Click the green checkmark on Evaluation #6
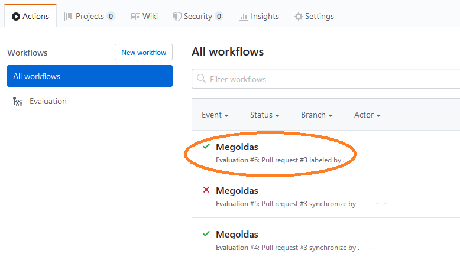This screenshot has height=257, width=460. tap(206, 147)
